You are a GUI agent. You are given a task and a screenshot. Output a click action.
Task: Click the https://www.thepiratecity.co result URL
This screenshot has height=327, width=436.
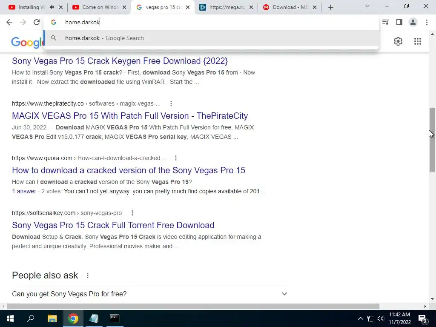[48, 103]
